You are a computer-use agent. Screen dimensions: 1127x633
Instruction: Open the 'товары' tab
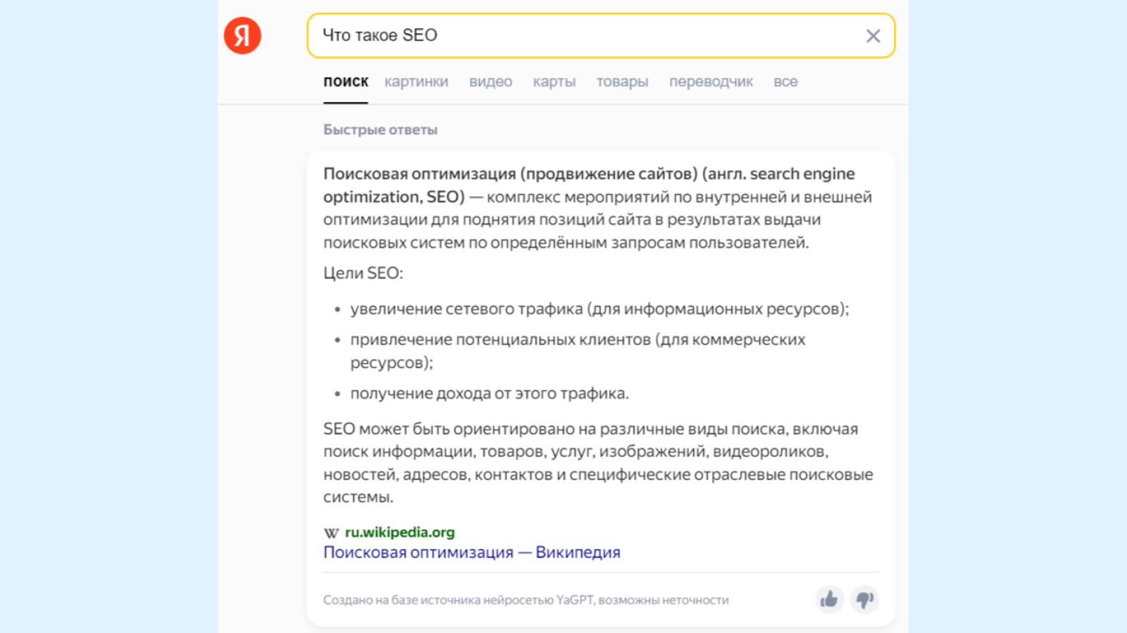pyautogui.click(x=622, y=82)
